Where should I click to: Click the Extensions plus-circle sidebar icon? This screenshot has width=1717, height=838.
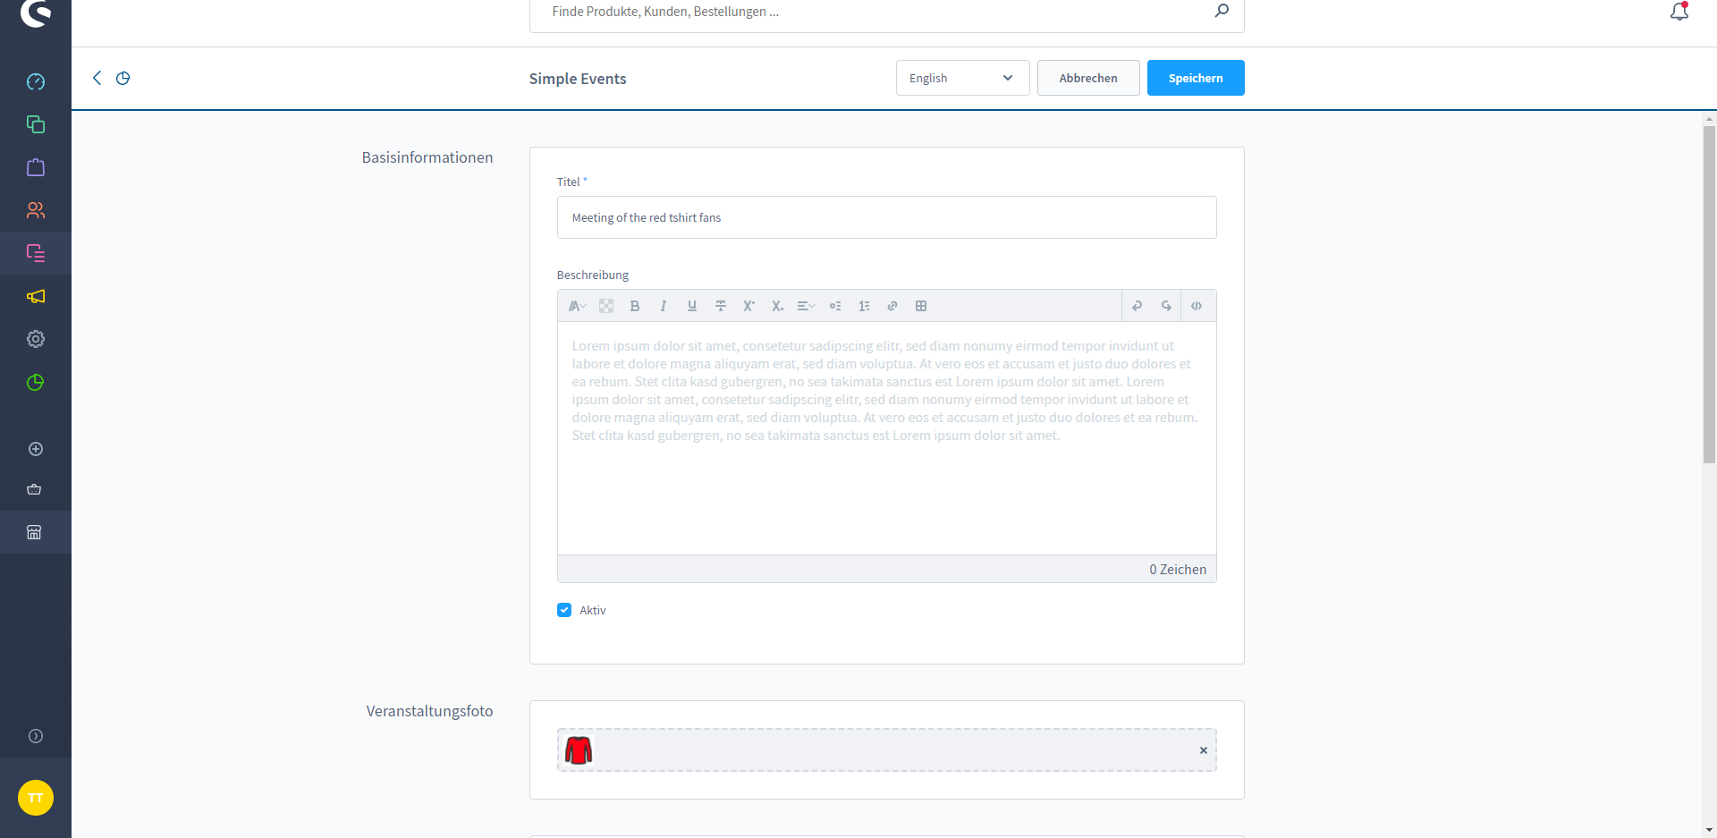coord(36,449)
